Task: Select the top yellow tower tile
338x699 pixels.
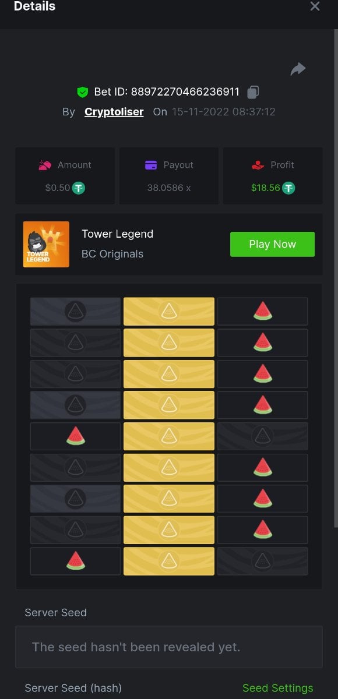Action: 169,312
